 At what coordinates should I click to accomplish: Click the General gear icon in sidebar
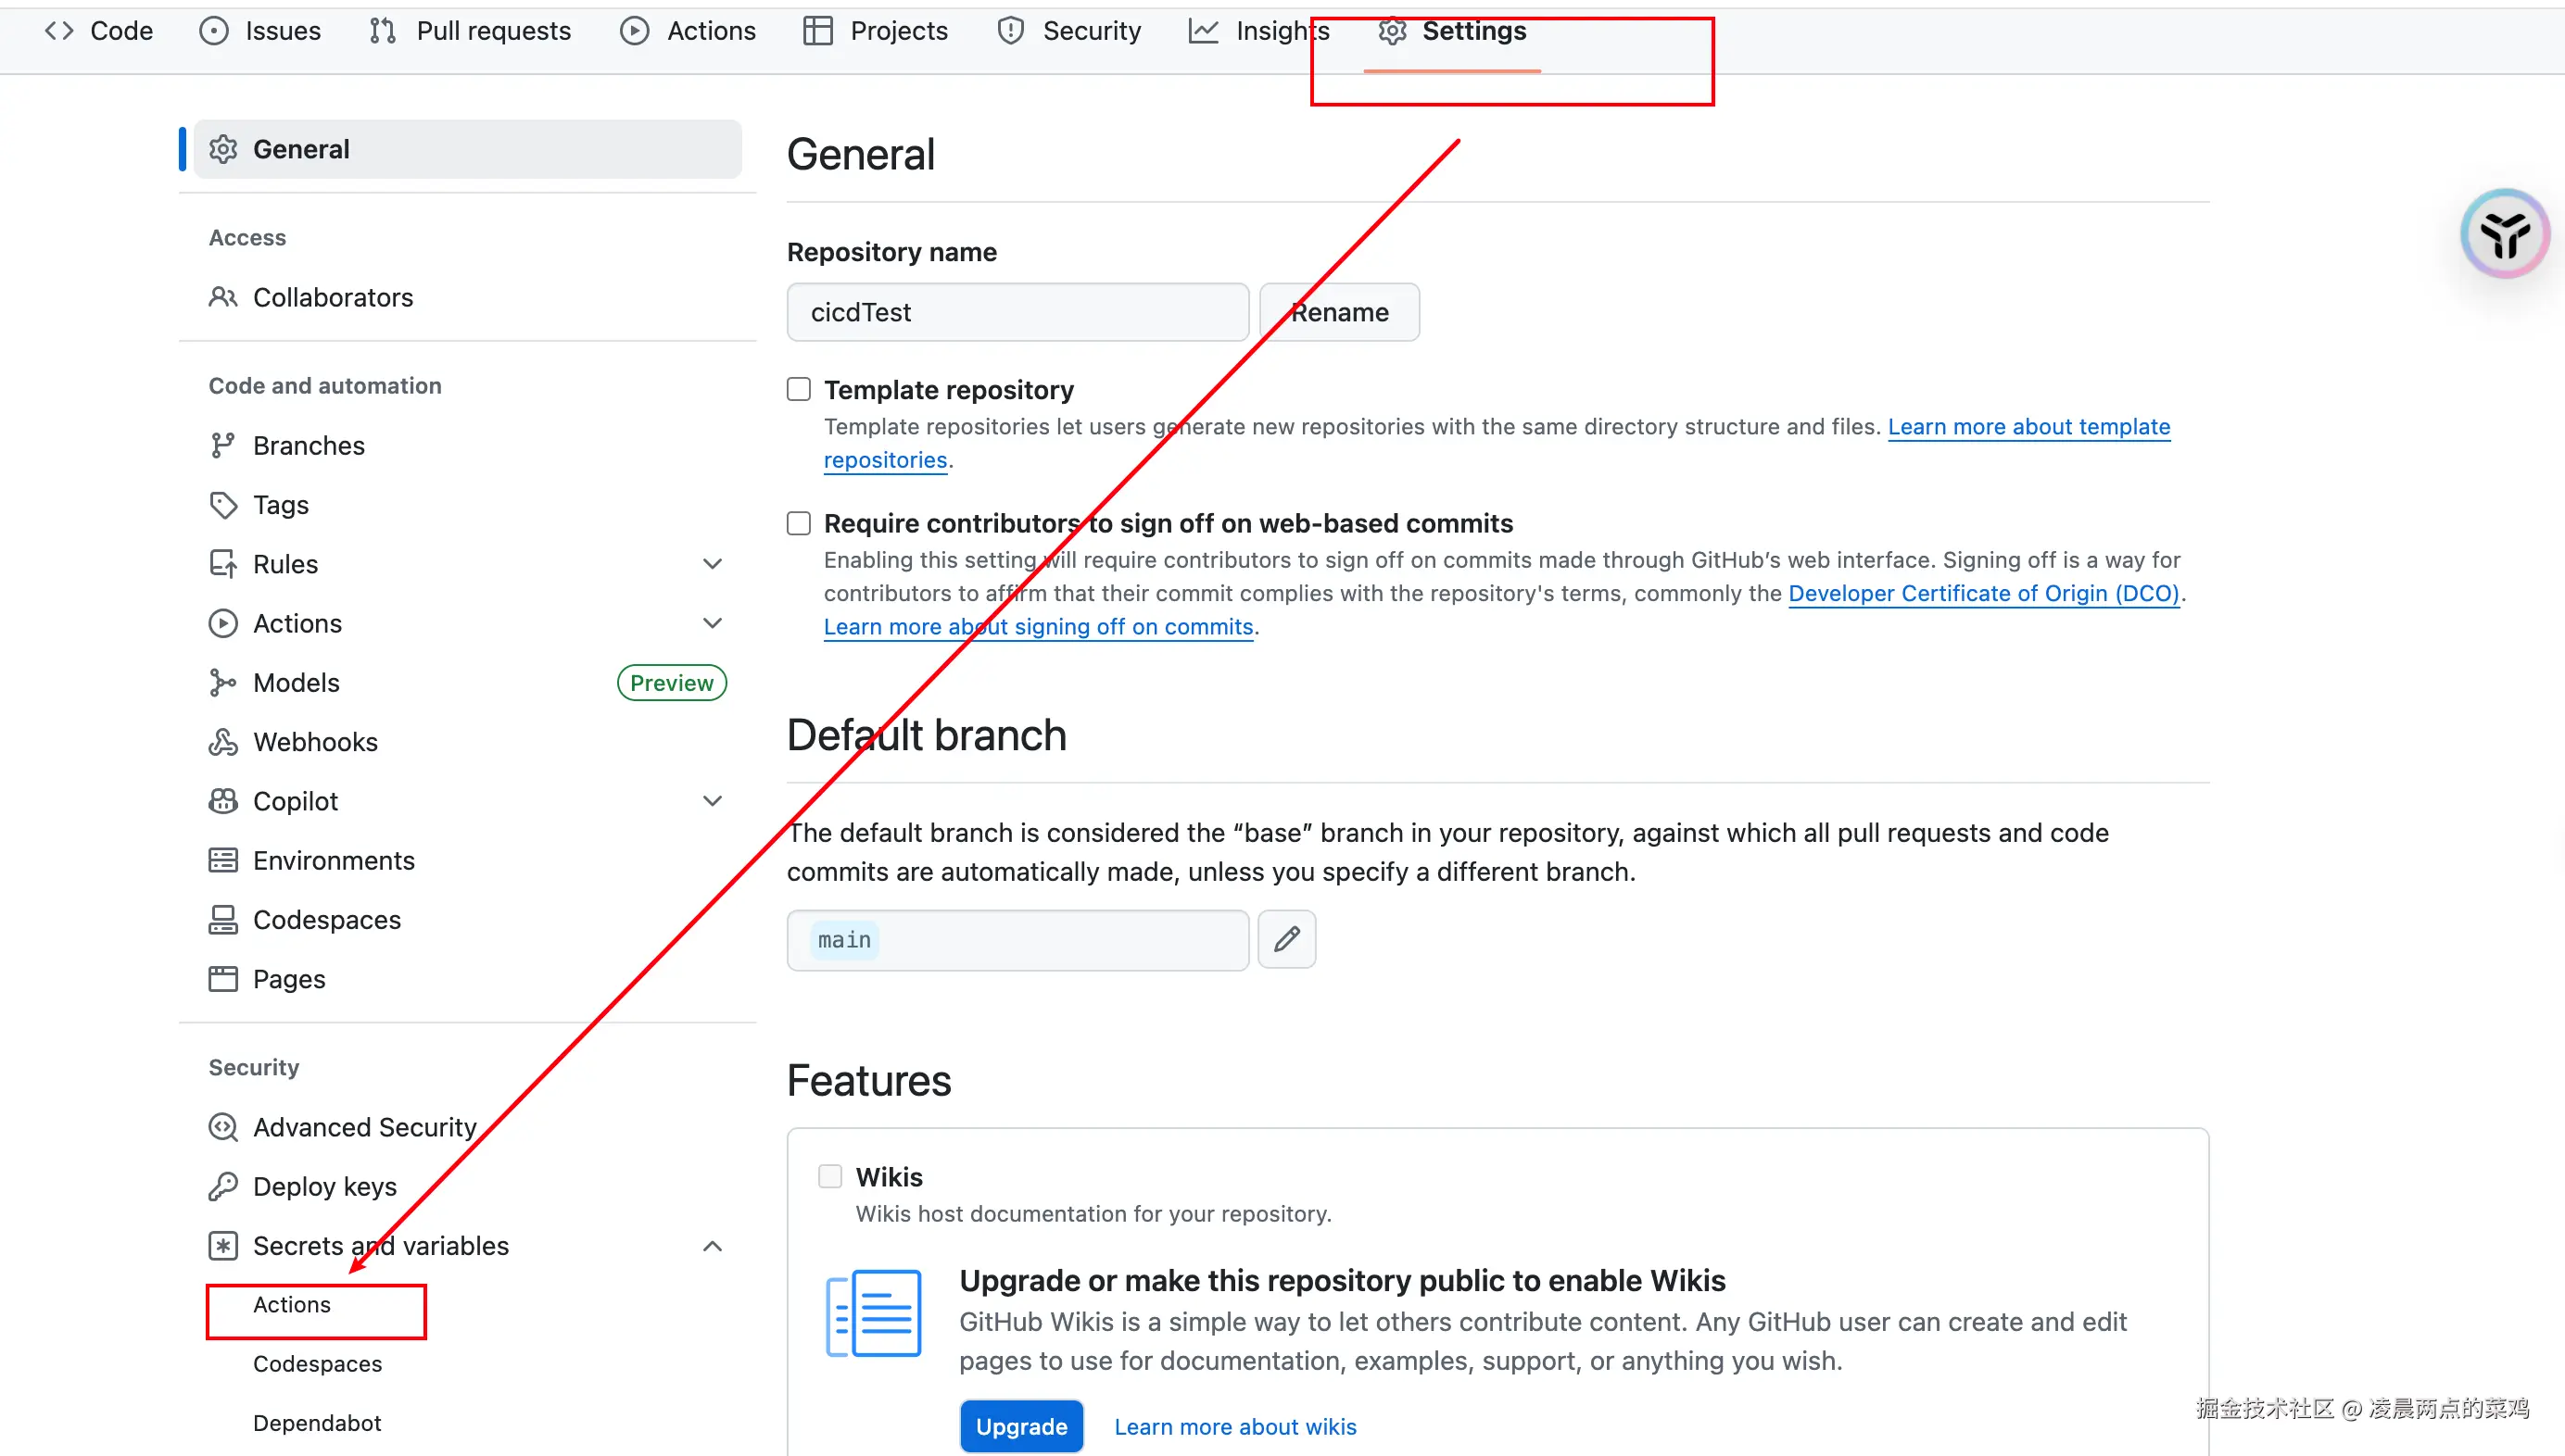pos(222,149)
